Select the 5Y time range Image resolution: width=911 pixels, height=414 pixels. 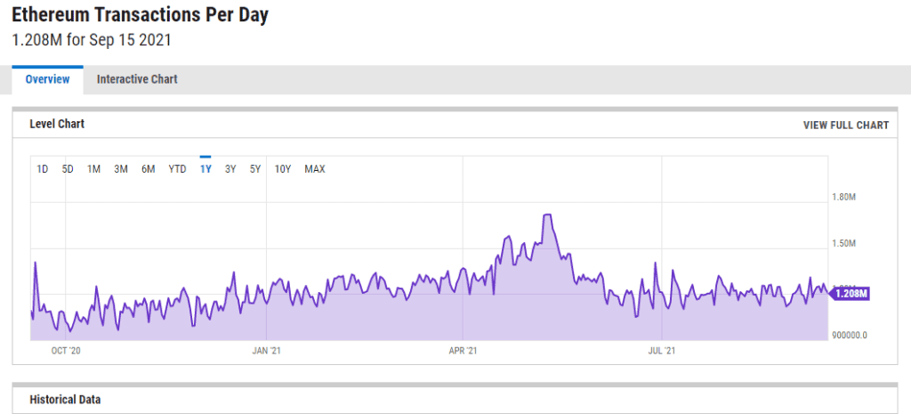pyautogui.click(x=255, y=169)
